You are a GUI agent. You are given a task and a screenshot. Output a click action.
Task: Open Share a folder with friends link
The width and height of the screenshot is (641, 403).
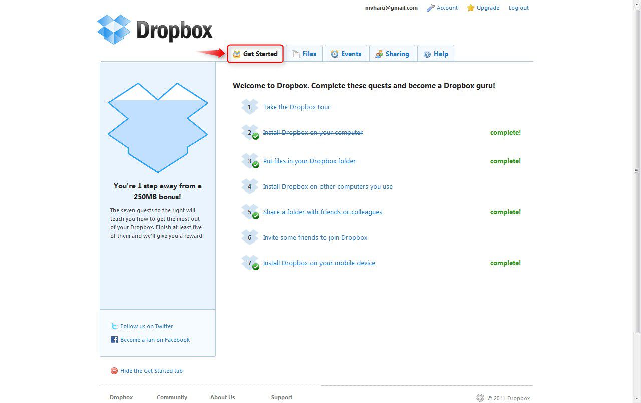click(x=323, y=212)
